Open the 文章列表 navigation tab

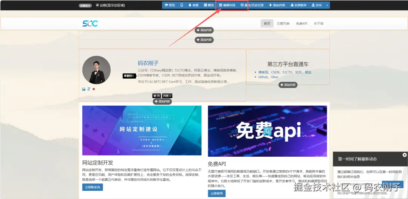(283, 23)
